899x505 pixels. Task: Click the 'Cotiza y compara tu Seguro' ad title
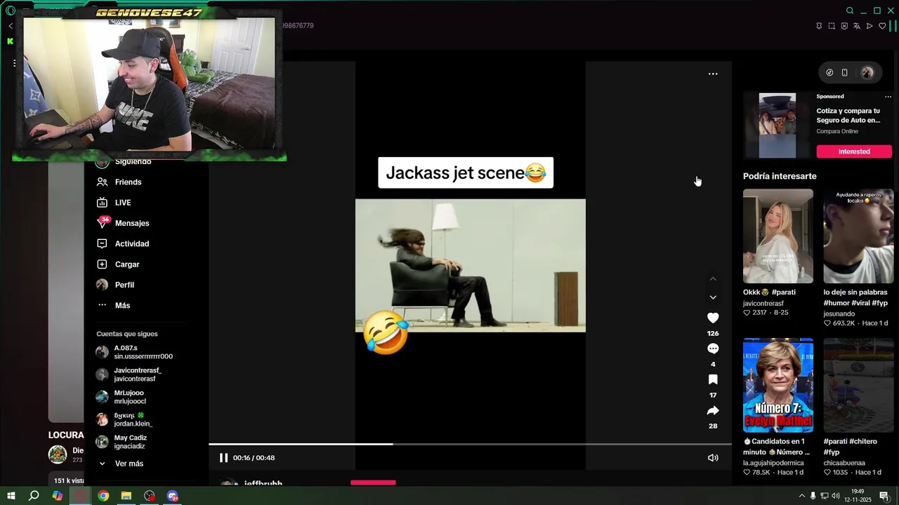click(x=848, y=115)
